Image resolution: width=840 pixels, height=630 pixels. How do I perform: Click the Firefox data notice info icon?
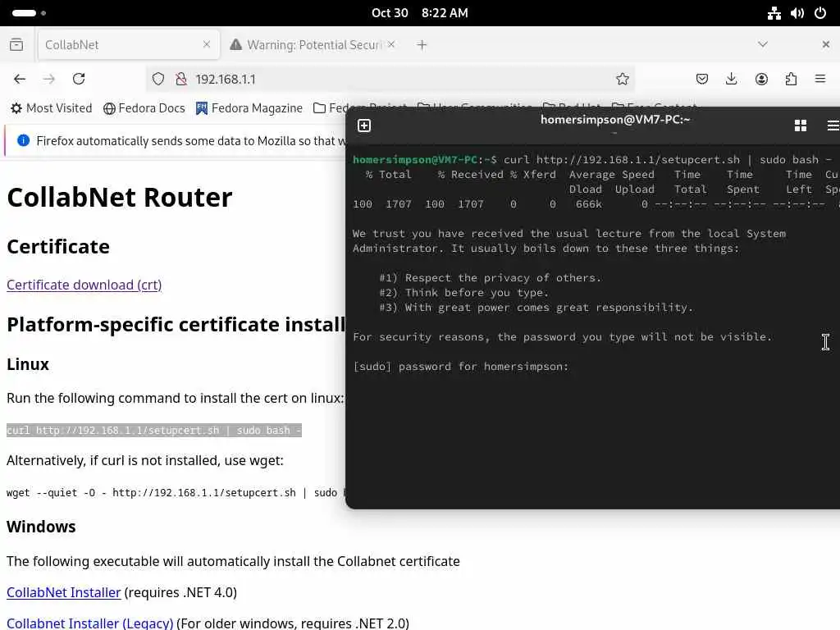coord(23,140)
